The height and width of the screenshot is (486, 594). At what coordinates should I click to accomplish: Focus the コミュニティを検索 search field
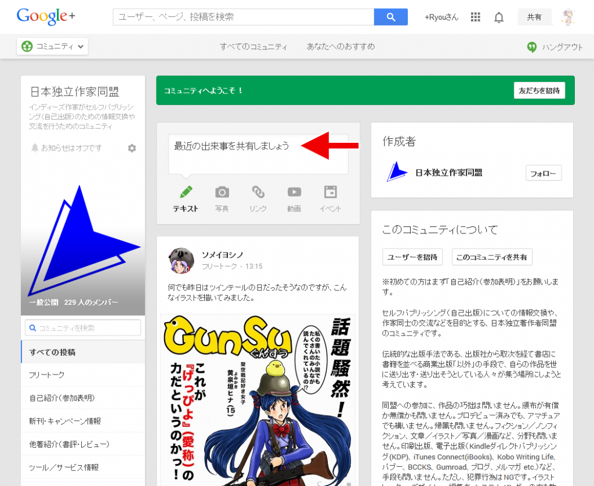pyautogui.click(x=83, y=327)
